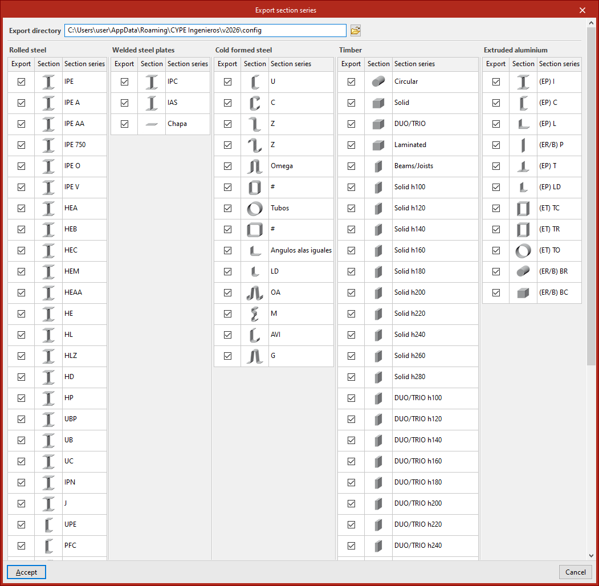599x586 pixels.
Task: Click the (EP) T aluminium section icon
Action: 523,166
